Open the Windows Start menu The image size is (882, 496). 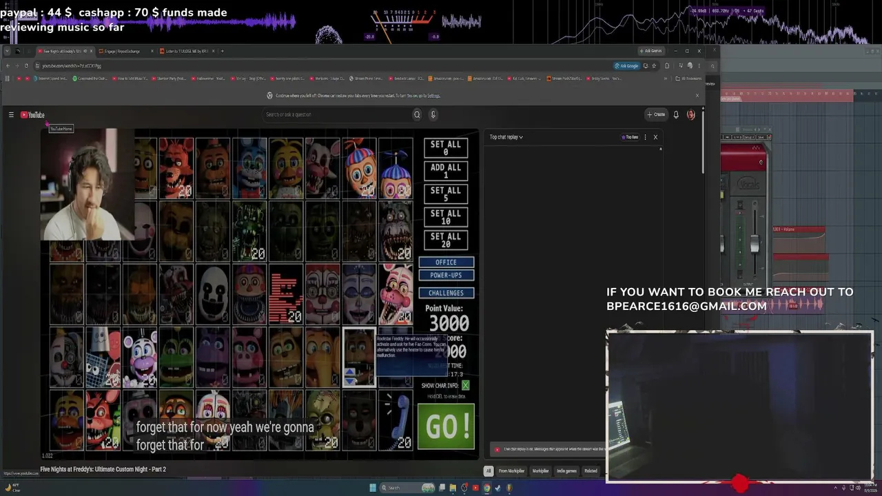(373, 488)
